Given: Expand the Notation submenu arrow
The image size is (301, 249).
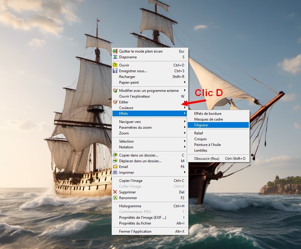Looking at the screenshot, I should [185, 147].
